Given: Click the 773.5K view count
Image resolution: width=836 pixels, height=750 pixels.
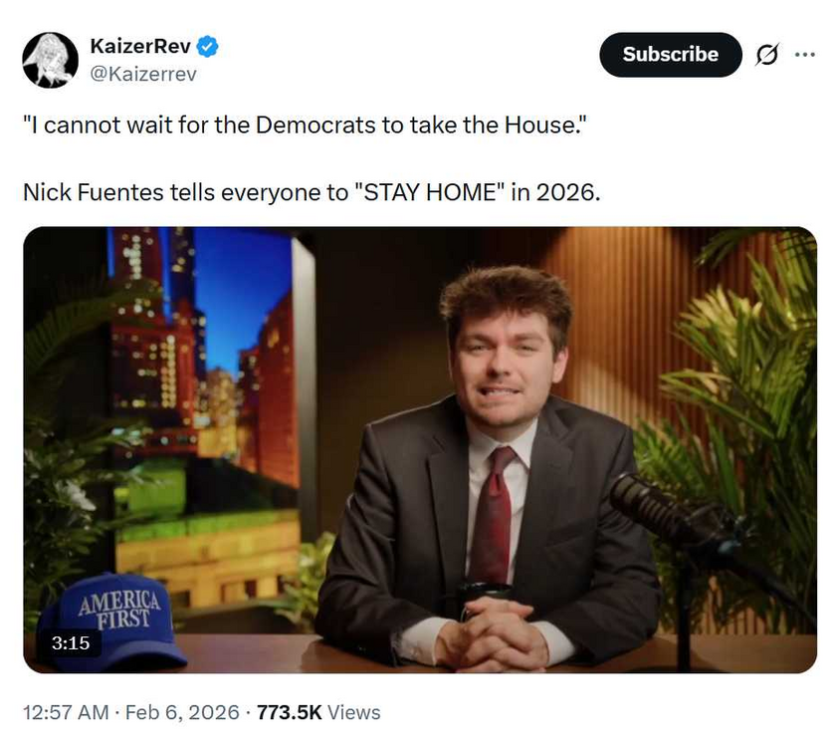Looking at the screenshot, I should (289, 713).
